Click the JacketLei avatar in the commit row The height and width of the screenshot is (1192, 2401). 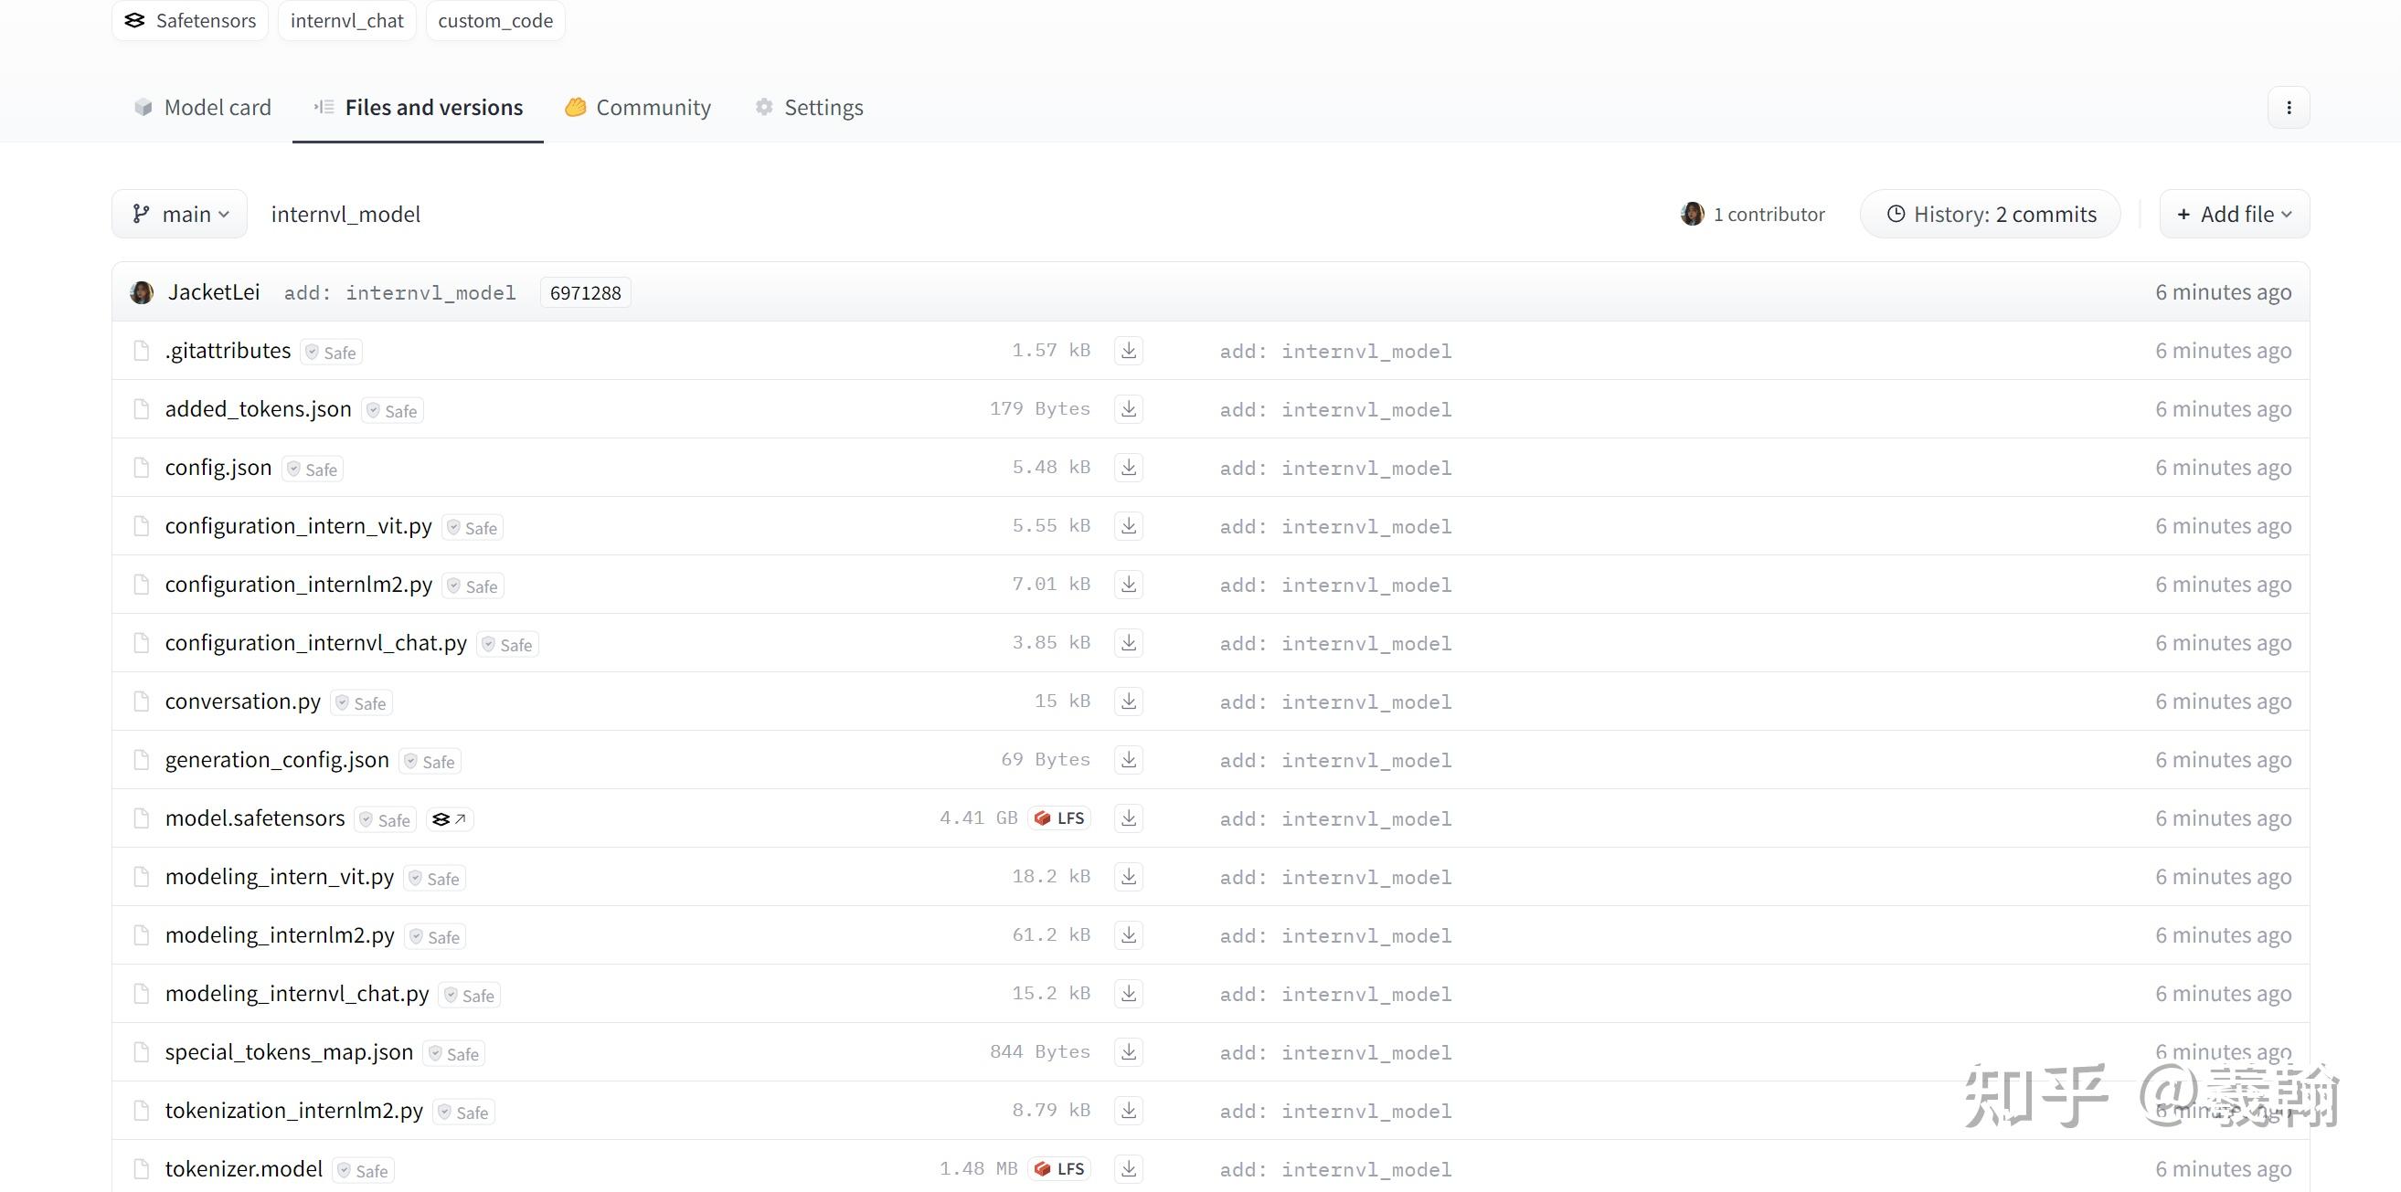coord(142,292)
